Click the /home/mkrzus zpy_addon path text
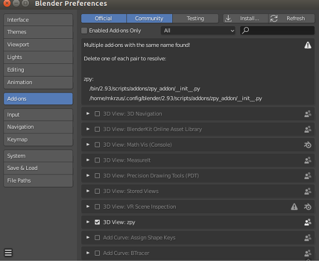This screenshot has height=262, width=319. click(176, 99)
